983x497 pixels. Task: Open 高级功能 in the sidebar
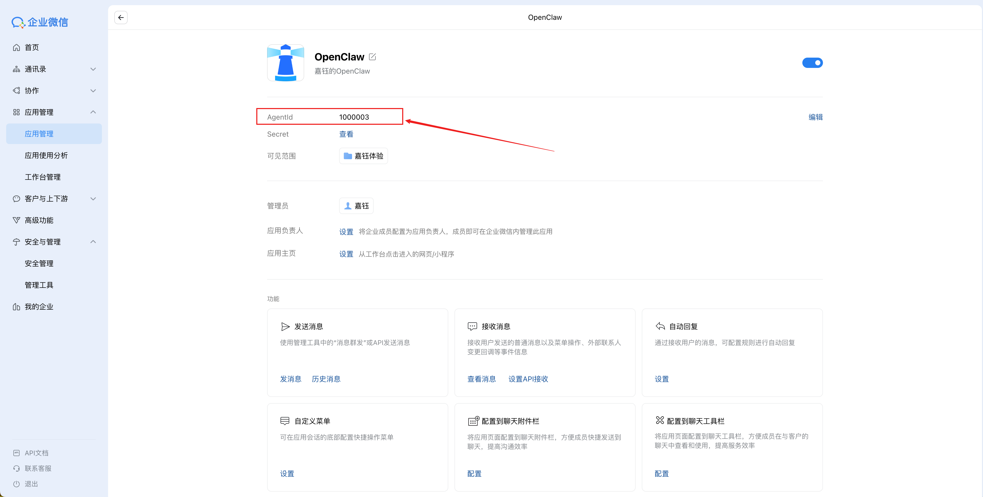pos(39,220)
